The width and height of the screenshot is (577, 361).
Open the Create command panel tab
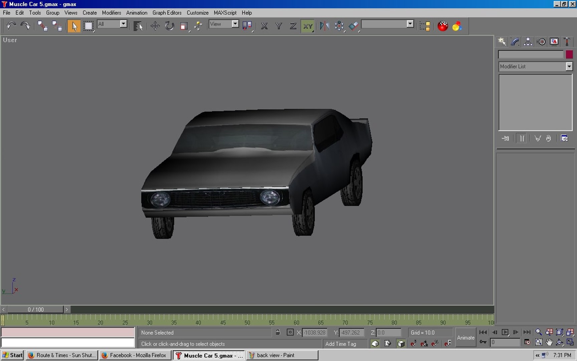[x=502, y=41]
